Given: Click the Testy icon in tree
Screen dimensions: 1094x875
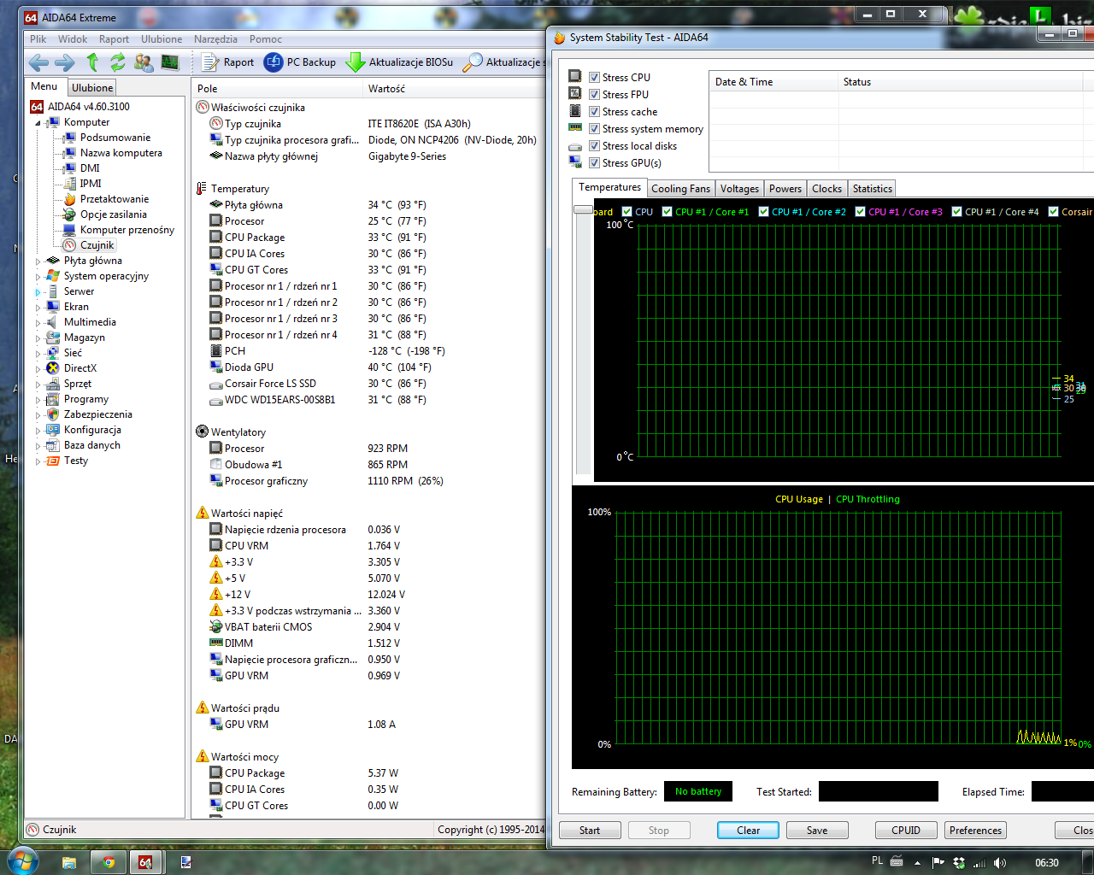Looking at the screenshot, I should [x=53, y=461].
